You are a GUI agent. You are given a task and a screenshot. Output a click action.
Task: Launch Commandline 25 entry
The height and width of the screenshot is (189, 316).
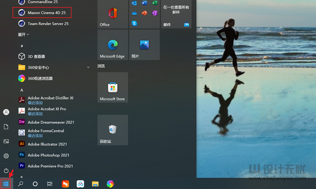point(38,2)
